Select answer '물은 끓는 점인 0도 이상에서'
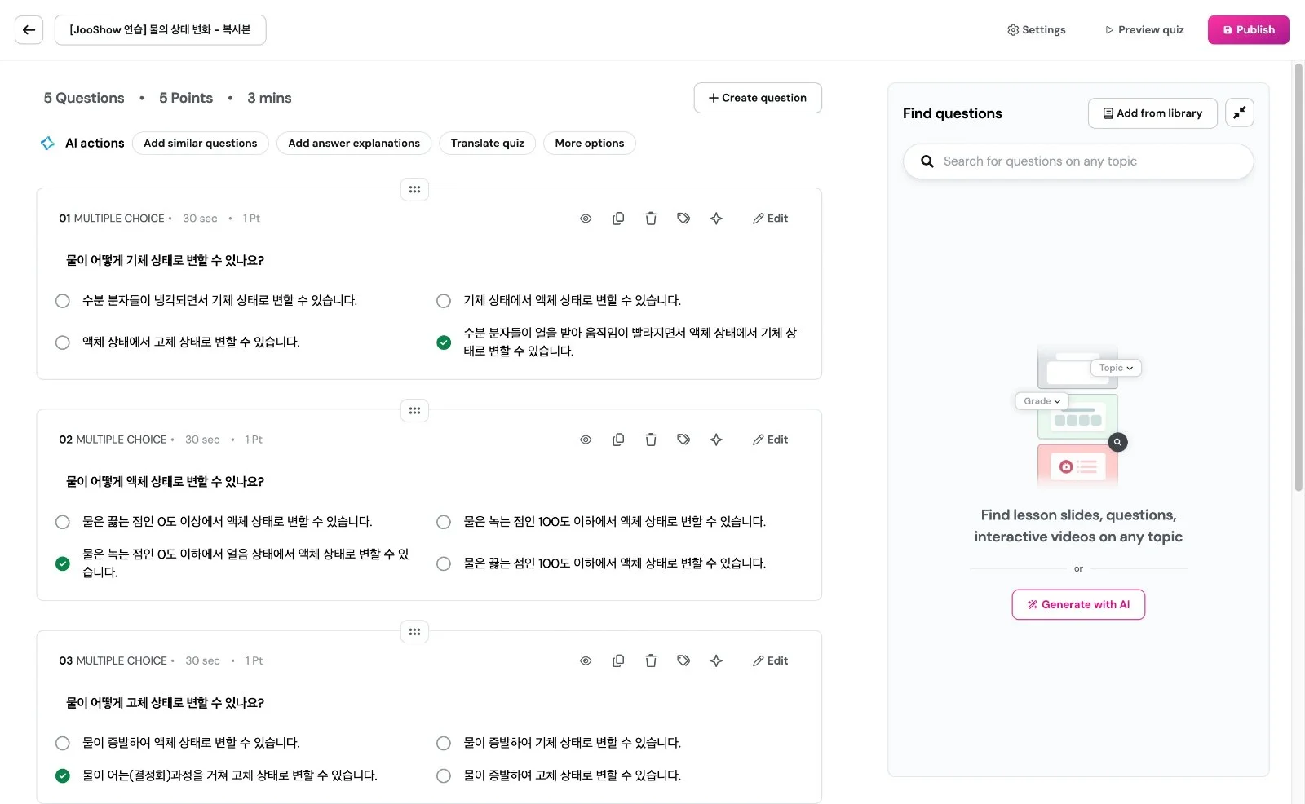 (62, 522)
